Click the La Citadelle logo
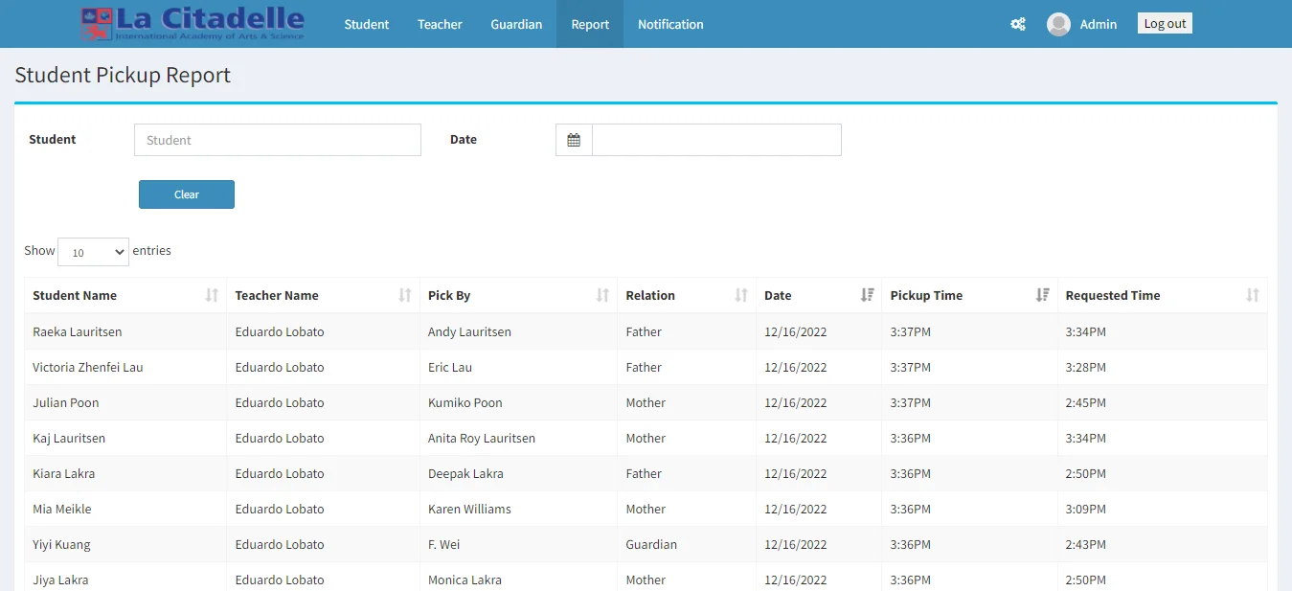The image size is (1292, 591). [193, 24]
